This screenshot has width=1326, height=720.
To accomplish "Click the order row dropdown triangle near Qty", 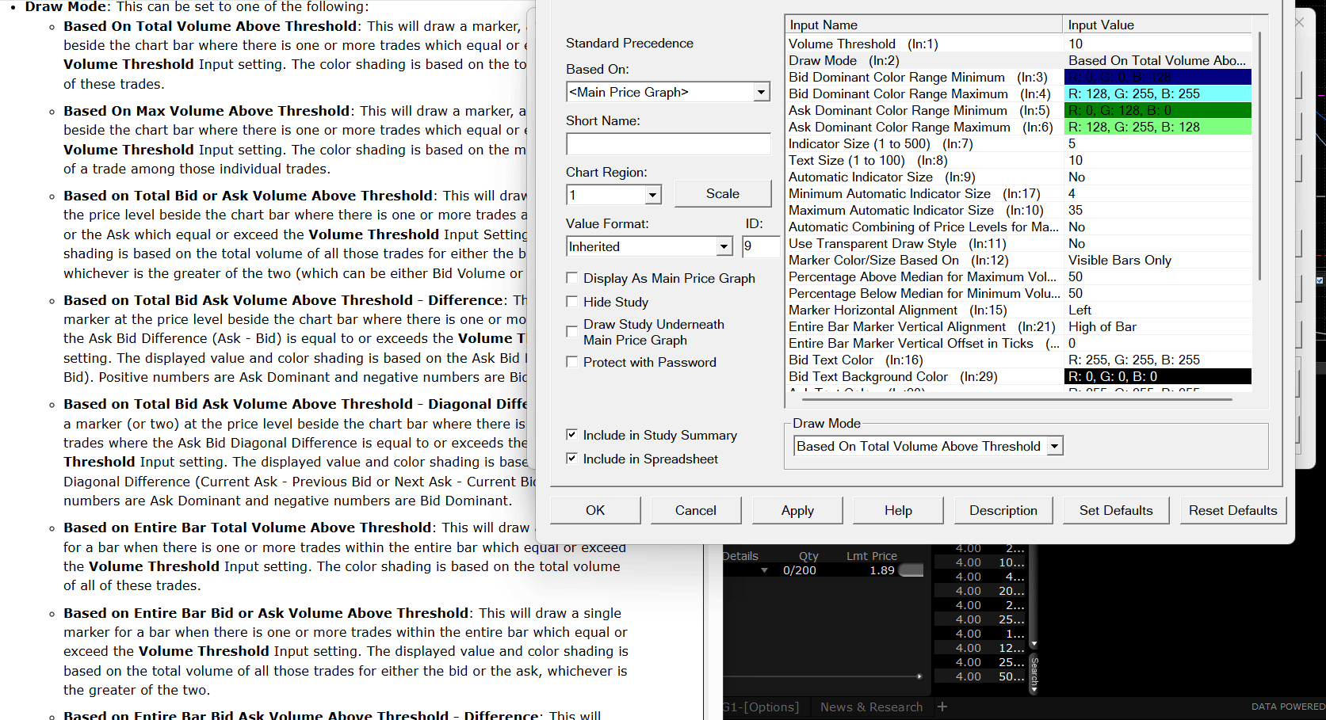I will 764,570.
